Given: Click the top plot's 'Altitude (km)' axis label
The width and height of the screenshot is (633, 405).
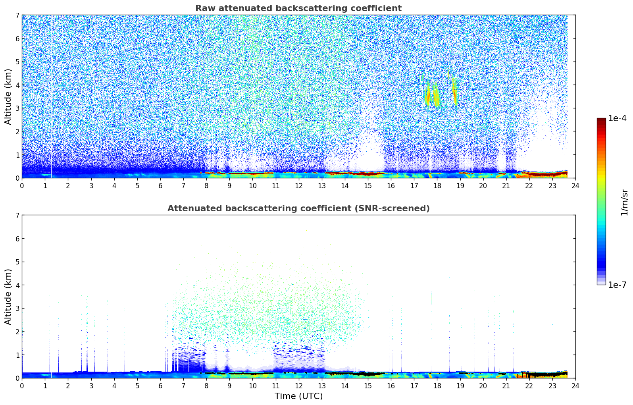Looking at the screenshot, I should [x=8, y=96].
